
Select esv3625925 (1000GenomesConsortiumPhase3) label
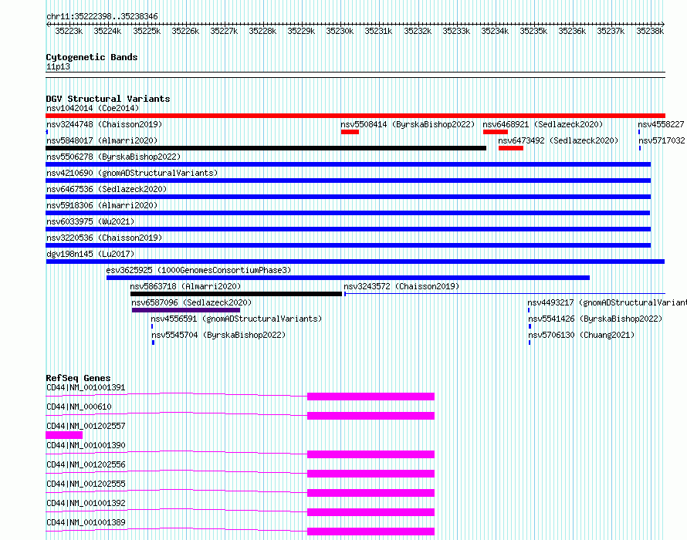(198, 270)
